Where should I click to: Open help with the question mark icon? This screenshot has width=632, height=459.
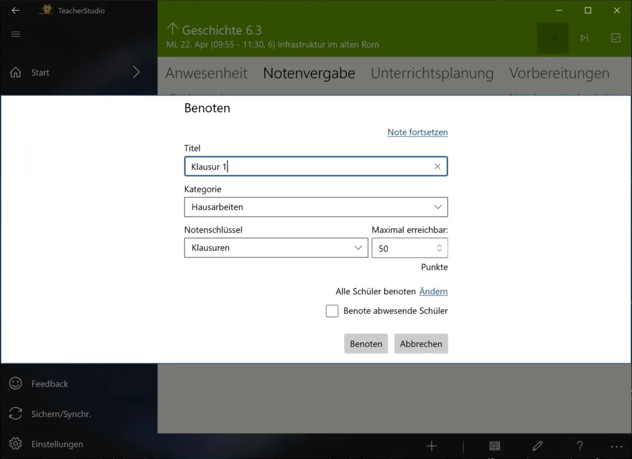[x=580, y=445]
